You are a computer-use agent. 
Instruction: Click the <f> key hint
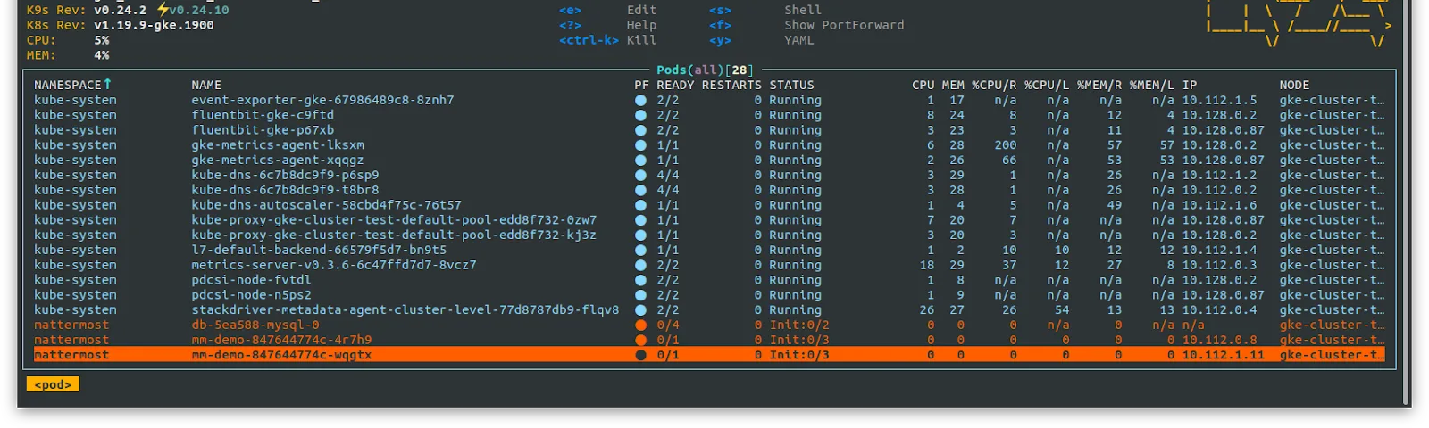[x=720, y=26]
